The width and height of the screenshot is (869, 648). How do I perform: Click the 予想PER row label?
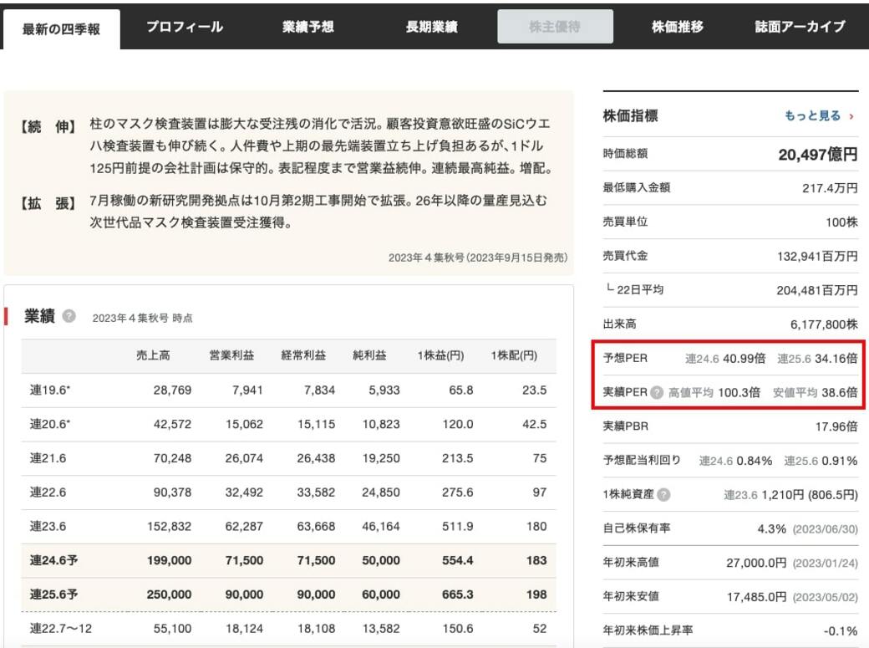tap(625, 358)
